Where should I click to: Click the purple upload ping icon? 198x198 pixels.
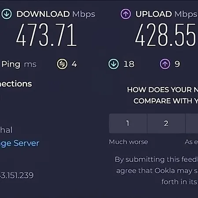click(x=165, y=64)
